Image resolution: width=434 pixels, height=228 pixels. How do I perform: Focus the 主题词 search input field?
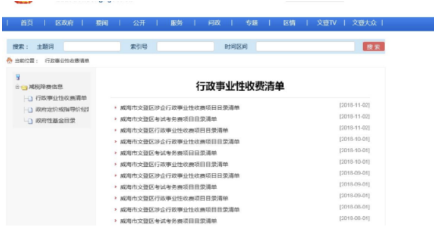92,47
